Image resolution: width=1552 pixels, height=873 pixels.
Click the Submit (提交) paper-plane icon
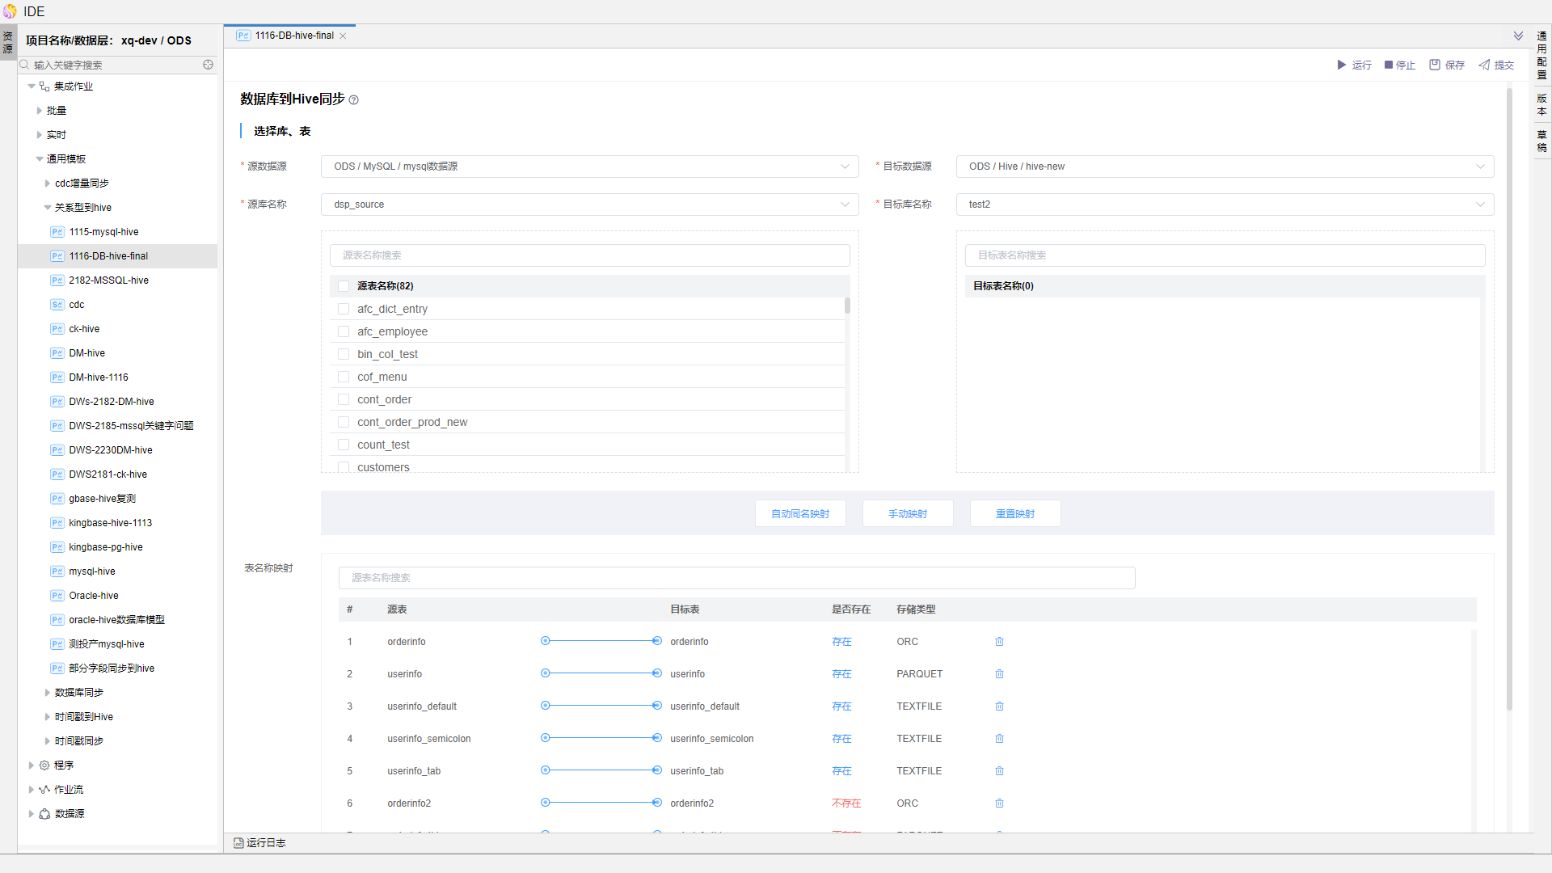[x=1484, y=65]
